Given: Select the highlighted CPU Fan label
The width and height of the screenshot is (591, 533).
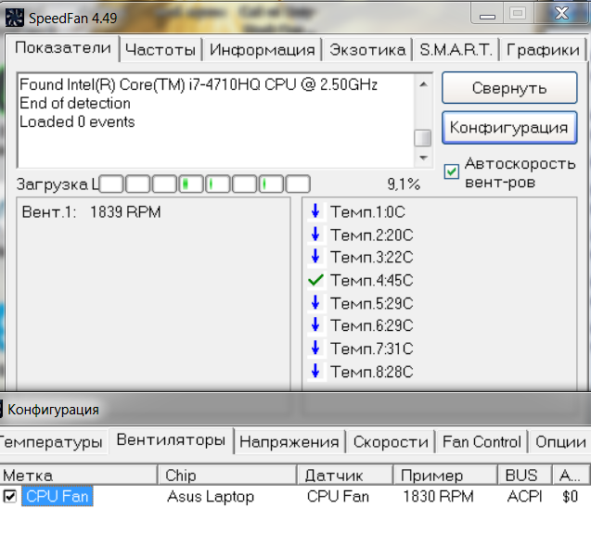Looking at the screenshot, I should tap(58, 496).
